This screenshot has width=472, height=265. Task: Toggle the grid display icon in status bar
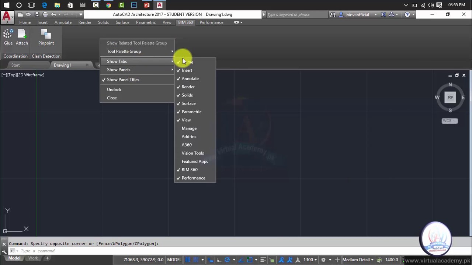(x=188, y=260)
